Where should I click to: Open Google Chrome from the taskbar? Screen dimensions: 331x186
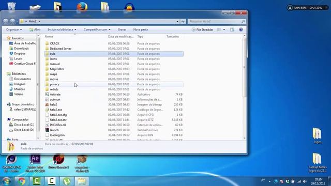coord(21,181)
